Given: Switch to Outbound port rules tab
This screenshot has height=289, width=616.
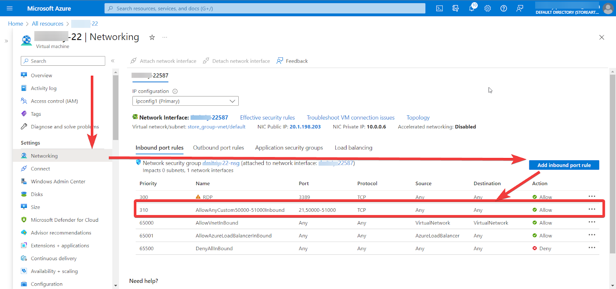Looking at the screenshot, I should pyautogui.click(x=219, y=148).
